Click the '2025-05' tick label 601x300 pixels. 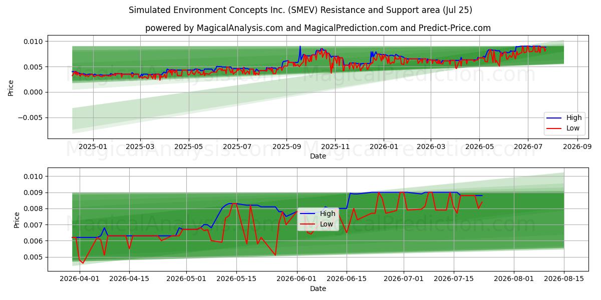pos(189,146)
